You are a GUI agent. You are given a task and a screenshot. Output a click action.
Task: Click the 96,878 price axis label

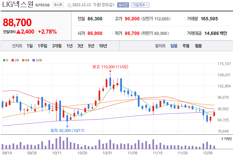223,97
